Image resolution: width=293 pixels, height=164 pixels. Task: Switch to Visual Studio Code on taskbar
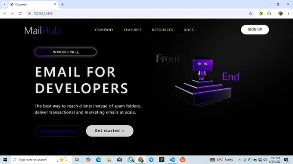click(x=172, y=160)
